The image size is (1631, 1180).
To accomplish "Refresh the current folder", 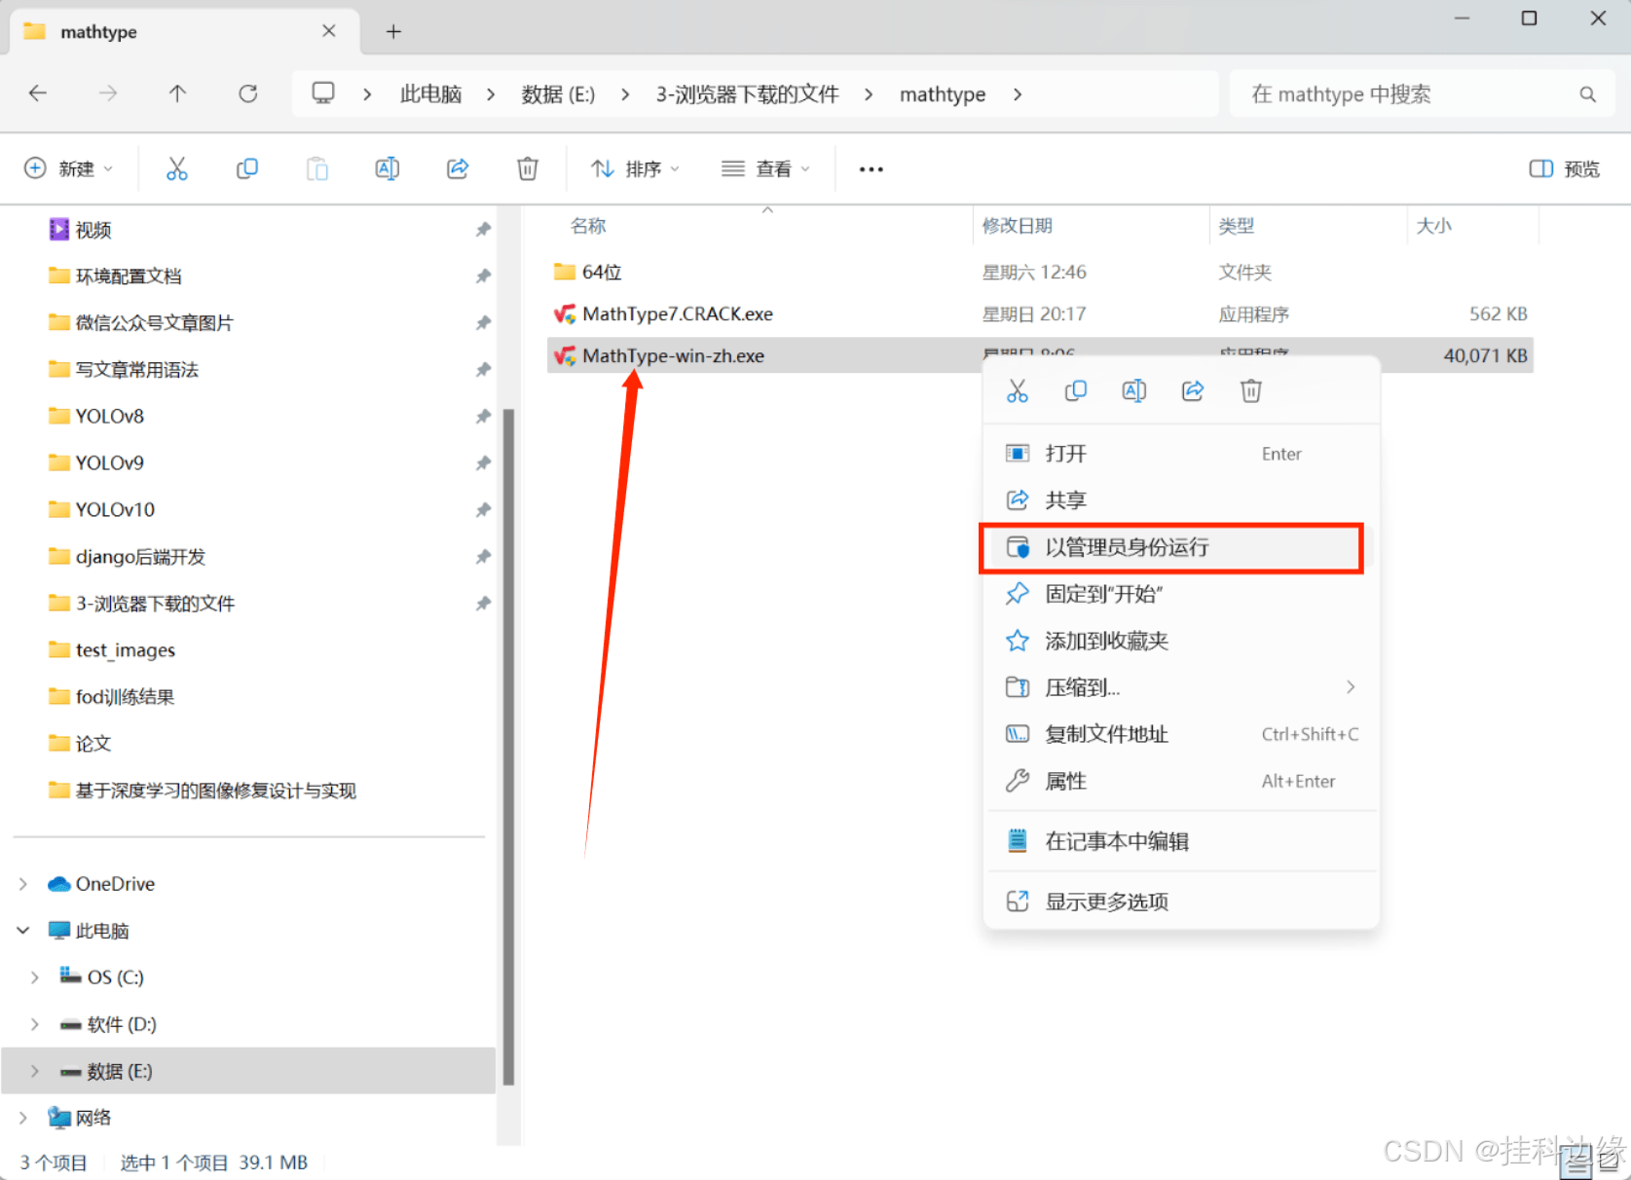I will [248, 93].
